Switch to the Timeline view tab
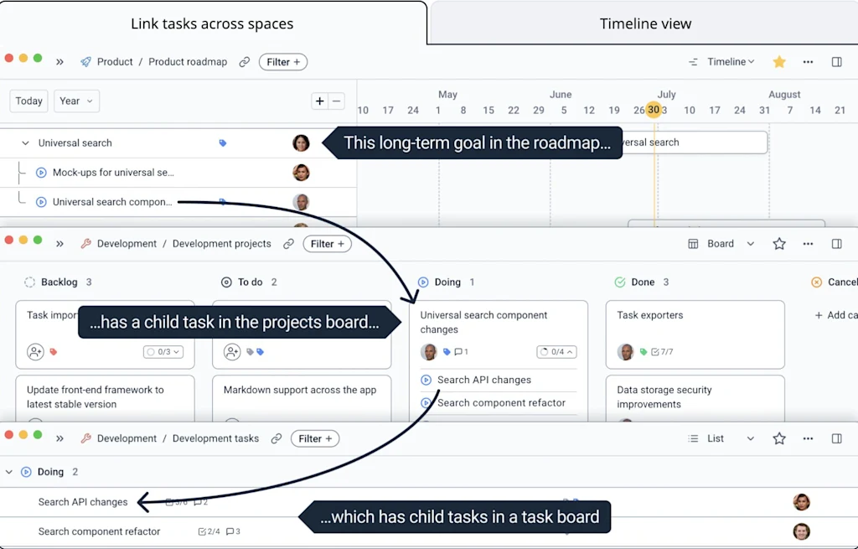Viewport: 858px width, 549px height. pyautogui.click(x=644, y=23)
